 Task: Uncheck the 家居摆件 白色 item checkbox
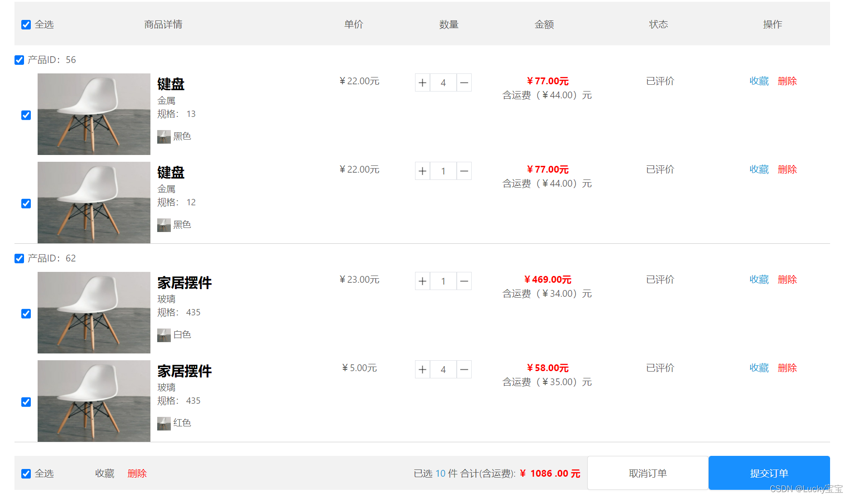coord(26,314)
